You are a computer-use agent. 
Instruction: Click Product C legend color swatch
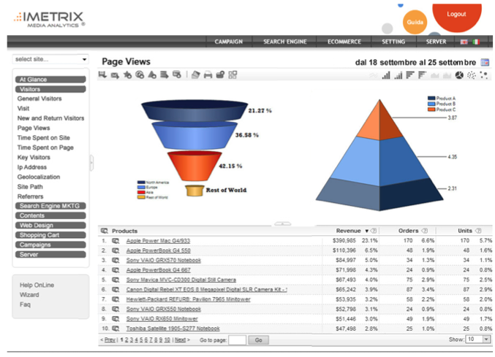coord(431,110)
